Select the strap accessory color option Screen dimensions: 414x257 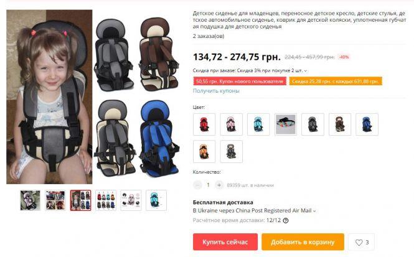pos(286,124)
